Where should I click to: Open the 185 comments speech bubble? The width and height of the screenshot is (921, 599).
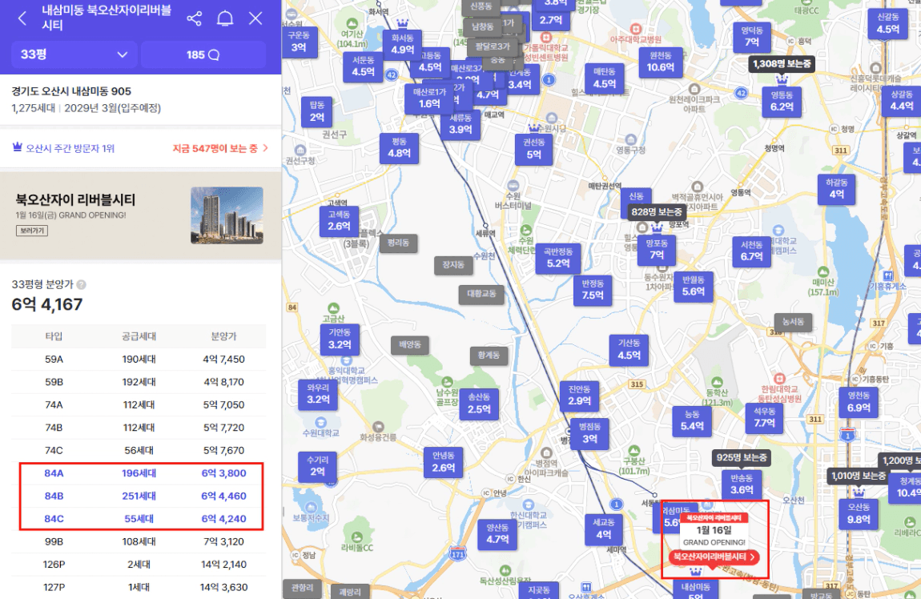[x=203, y=54]
